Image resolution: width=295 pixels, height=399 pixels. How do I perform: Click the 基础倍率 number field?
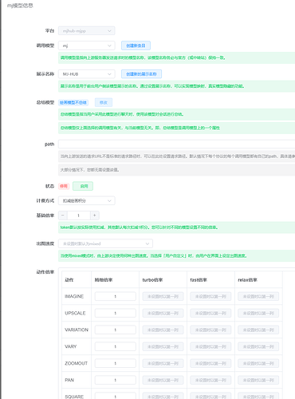(79, 215)
